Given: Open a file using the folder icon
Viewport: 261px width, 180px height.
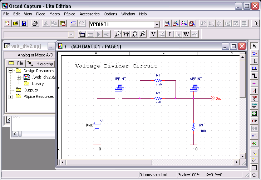Looking at the screenshot, I should (x=16, y=24).
